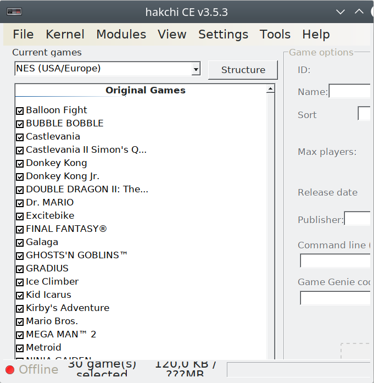Select Kirby's Adventure in the list
The image size is (374, 383).
click(x=68, y=308)
